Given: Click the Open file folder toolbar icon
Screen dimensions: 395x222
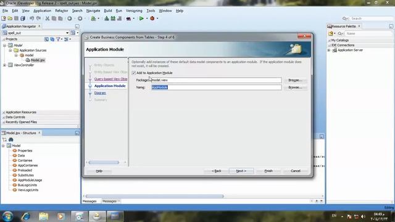Looking at the screenshot, I should pyautogui.click(x=10, y=18).
